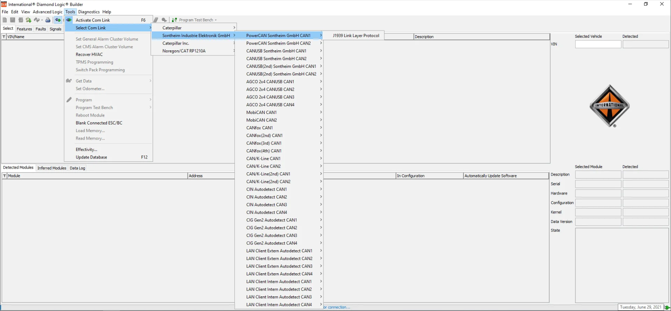The width and height of the screenshot is (671, 311).
Task: Sort by the In Configuration column header
Action: [x=429, y=176]
